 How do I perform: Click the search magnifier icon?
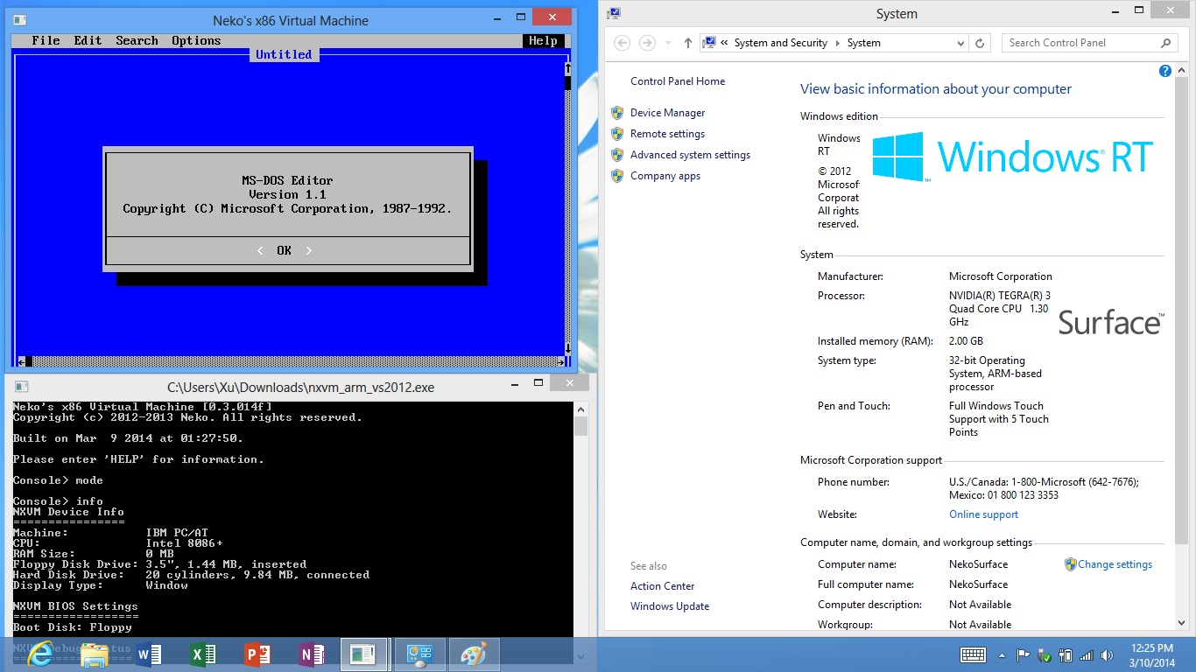1165,43
